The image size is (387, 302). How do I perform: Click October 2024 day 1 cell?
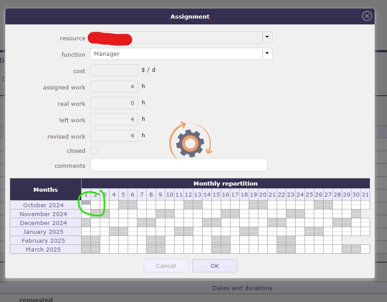[x=86, y=204]
